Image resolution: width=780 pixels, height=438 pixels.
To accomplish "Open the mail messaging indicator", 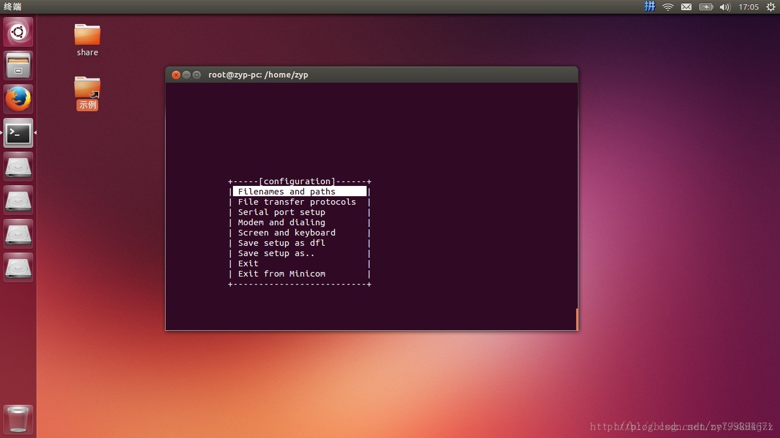I will (x=686, y=7).
